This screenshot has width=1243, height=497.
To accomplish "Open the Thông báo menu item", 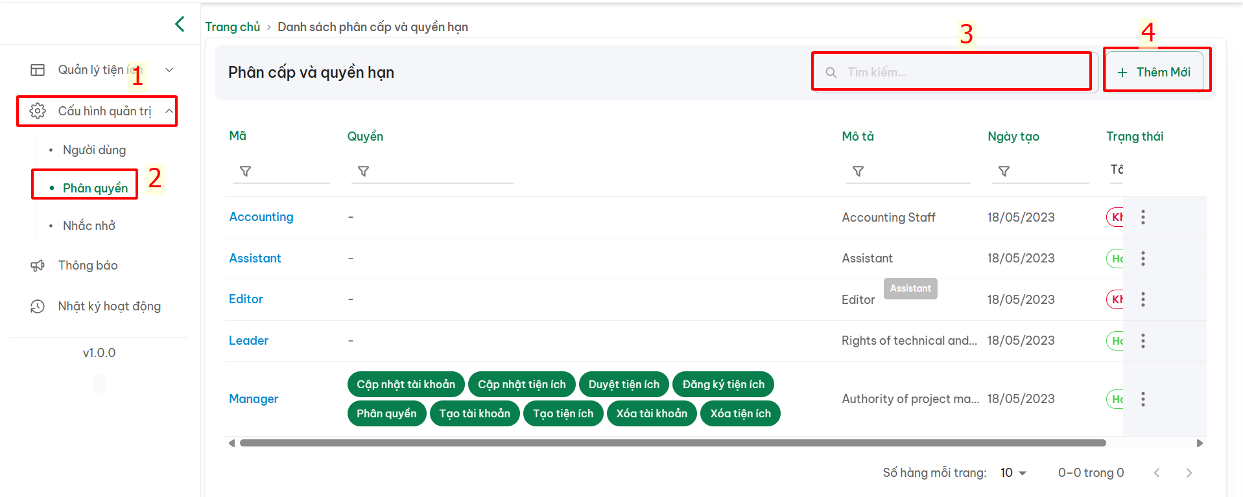I will [x=88, y=266].
